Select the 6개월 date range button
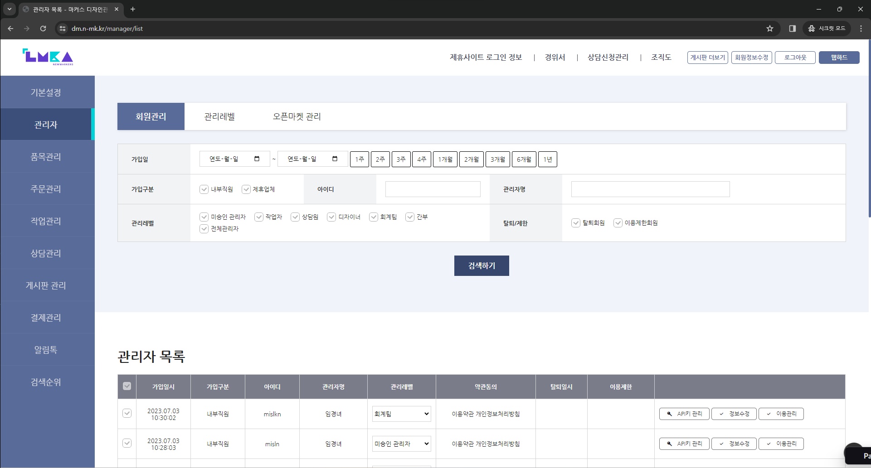Image resolution: width=871 pixels, height=468 pixels. coord(524,159)
